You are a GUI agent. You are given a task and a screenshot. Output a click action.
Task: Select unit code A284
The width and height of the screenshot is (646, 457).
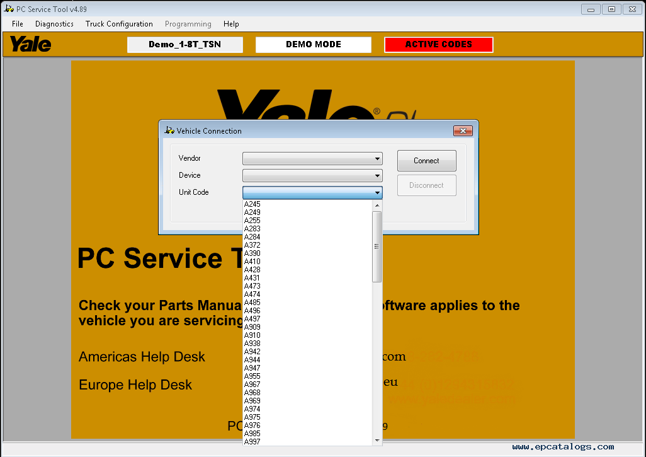(x=307, y=237)
